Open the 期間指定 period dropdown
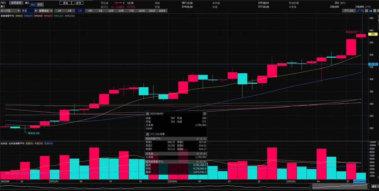Screen dimensions: 379x191 [46, 11]
